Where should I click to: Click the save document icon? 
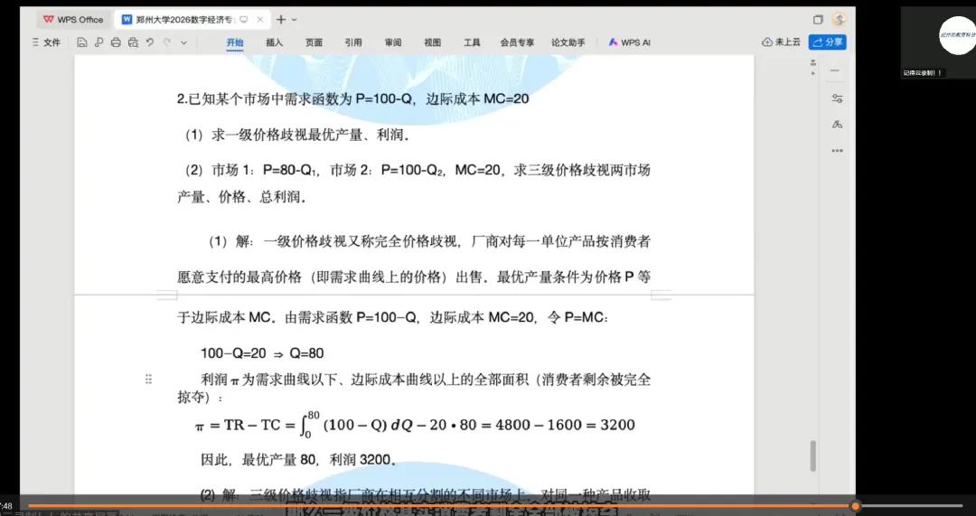82,42
